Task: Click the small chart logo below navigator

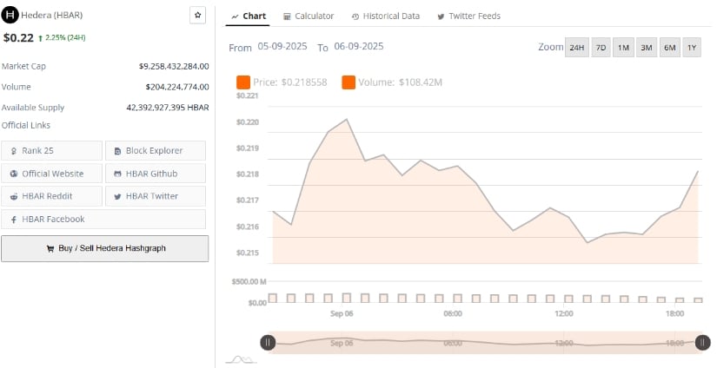Action: (241, 360)
